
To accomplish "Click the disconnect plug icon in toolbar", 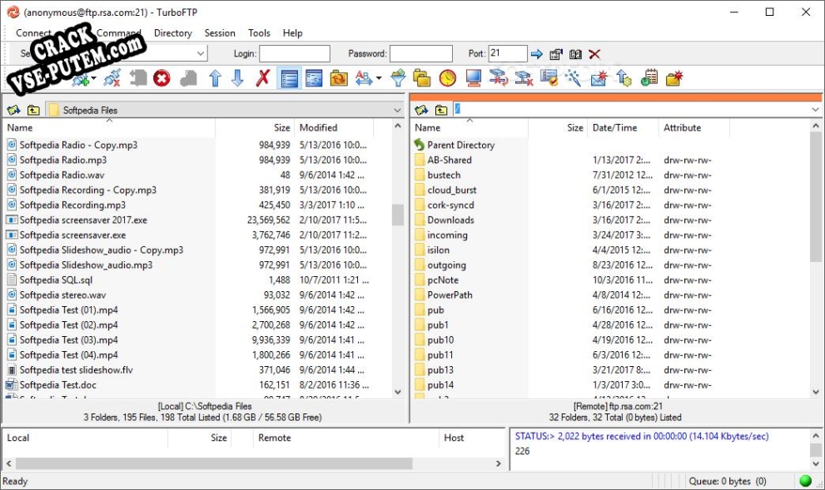I will coord(112,78).
